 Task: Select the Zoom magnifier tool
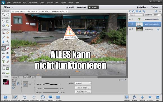3,15
